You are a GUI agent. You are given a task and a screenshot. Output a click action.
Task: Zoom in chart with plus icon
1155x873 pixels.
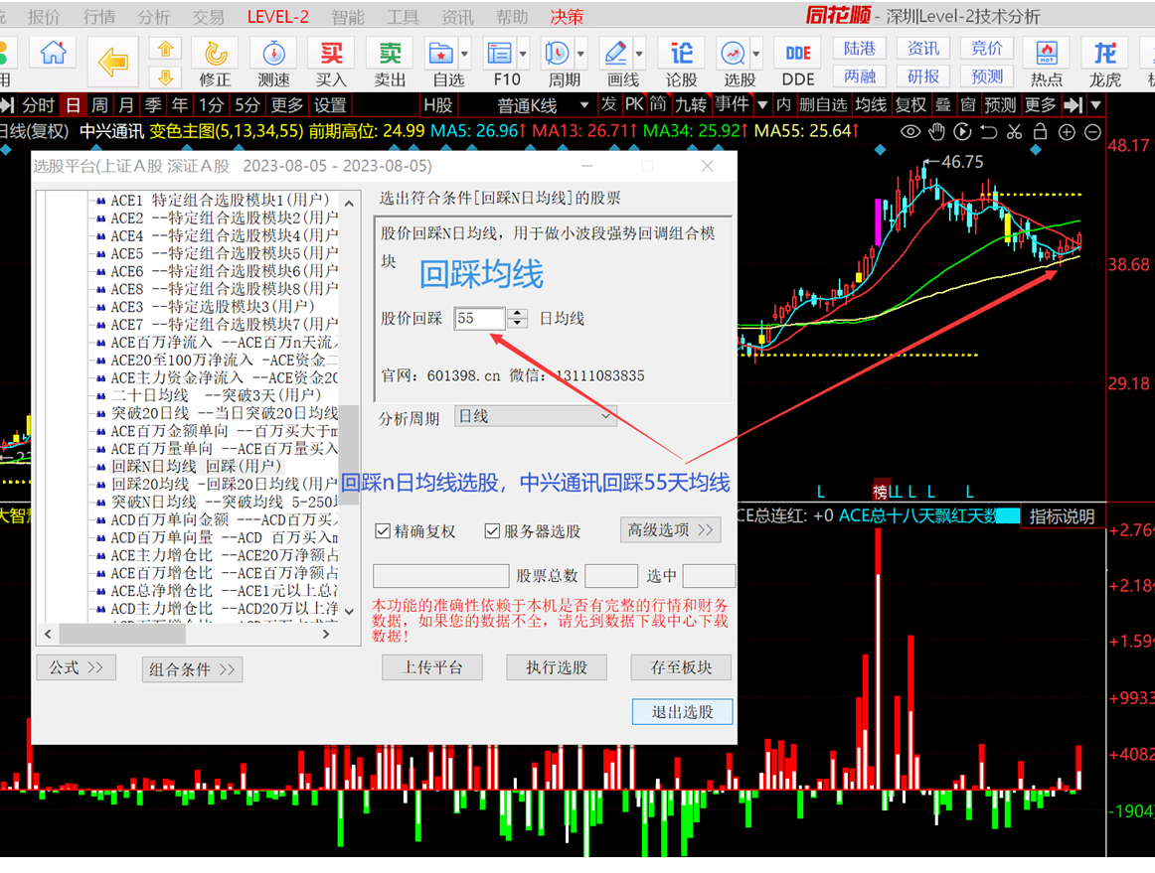point(1067,132)
